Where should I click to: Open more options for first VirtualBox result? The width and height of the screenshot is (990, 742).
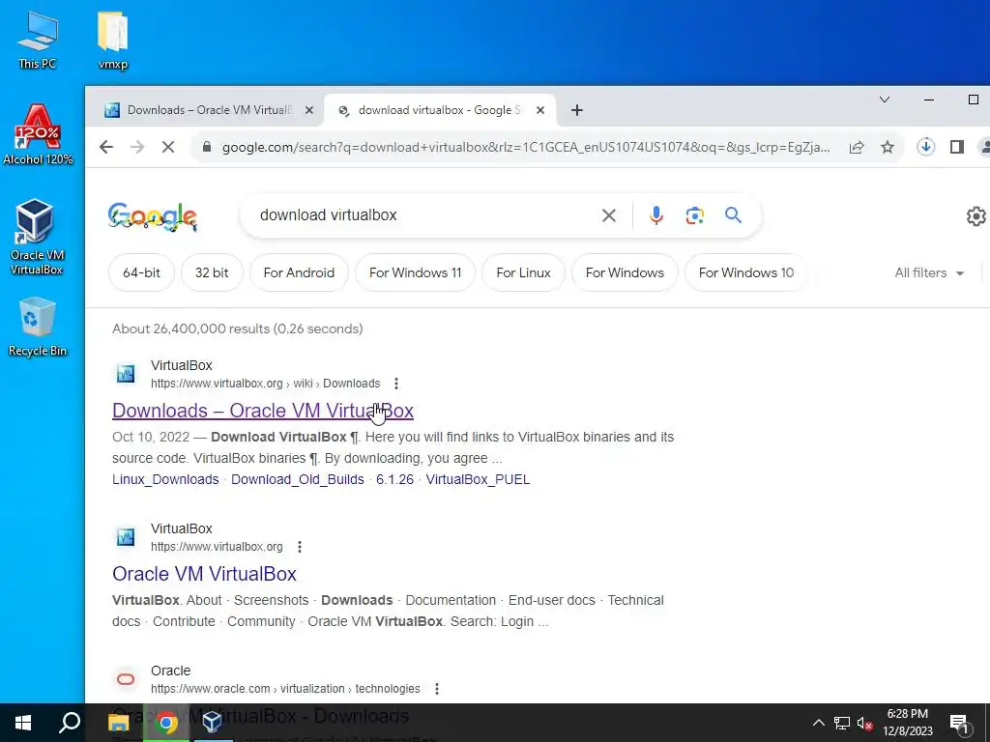point(395,383)
